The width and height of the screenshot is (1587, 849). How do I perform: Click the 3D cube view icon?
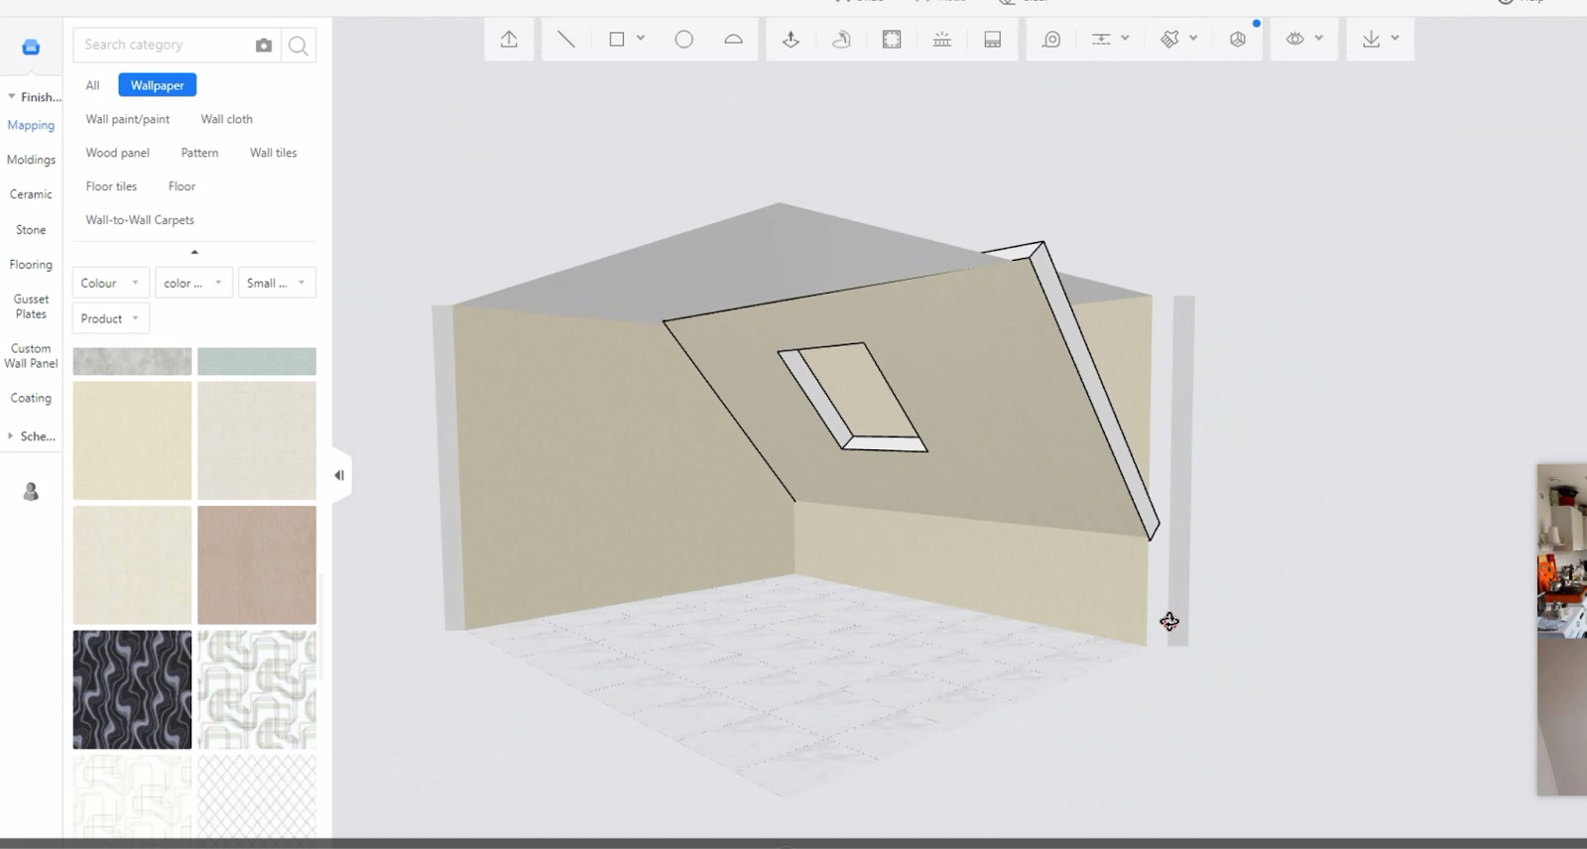tap(1238, 40)
